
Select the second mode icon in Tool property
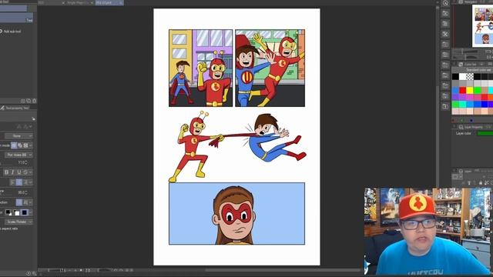click(x=20, y=145)
